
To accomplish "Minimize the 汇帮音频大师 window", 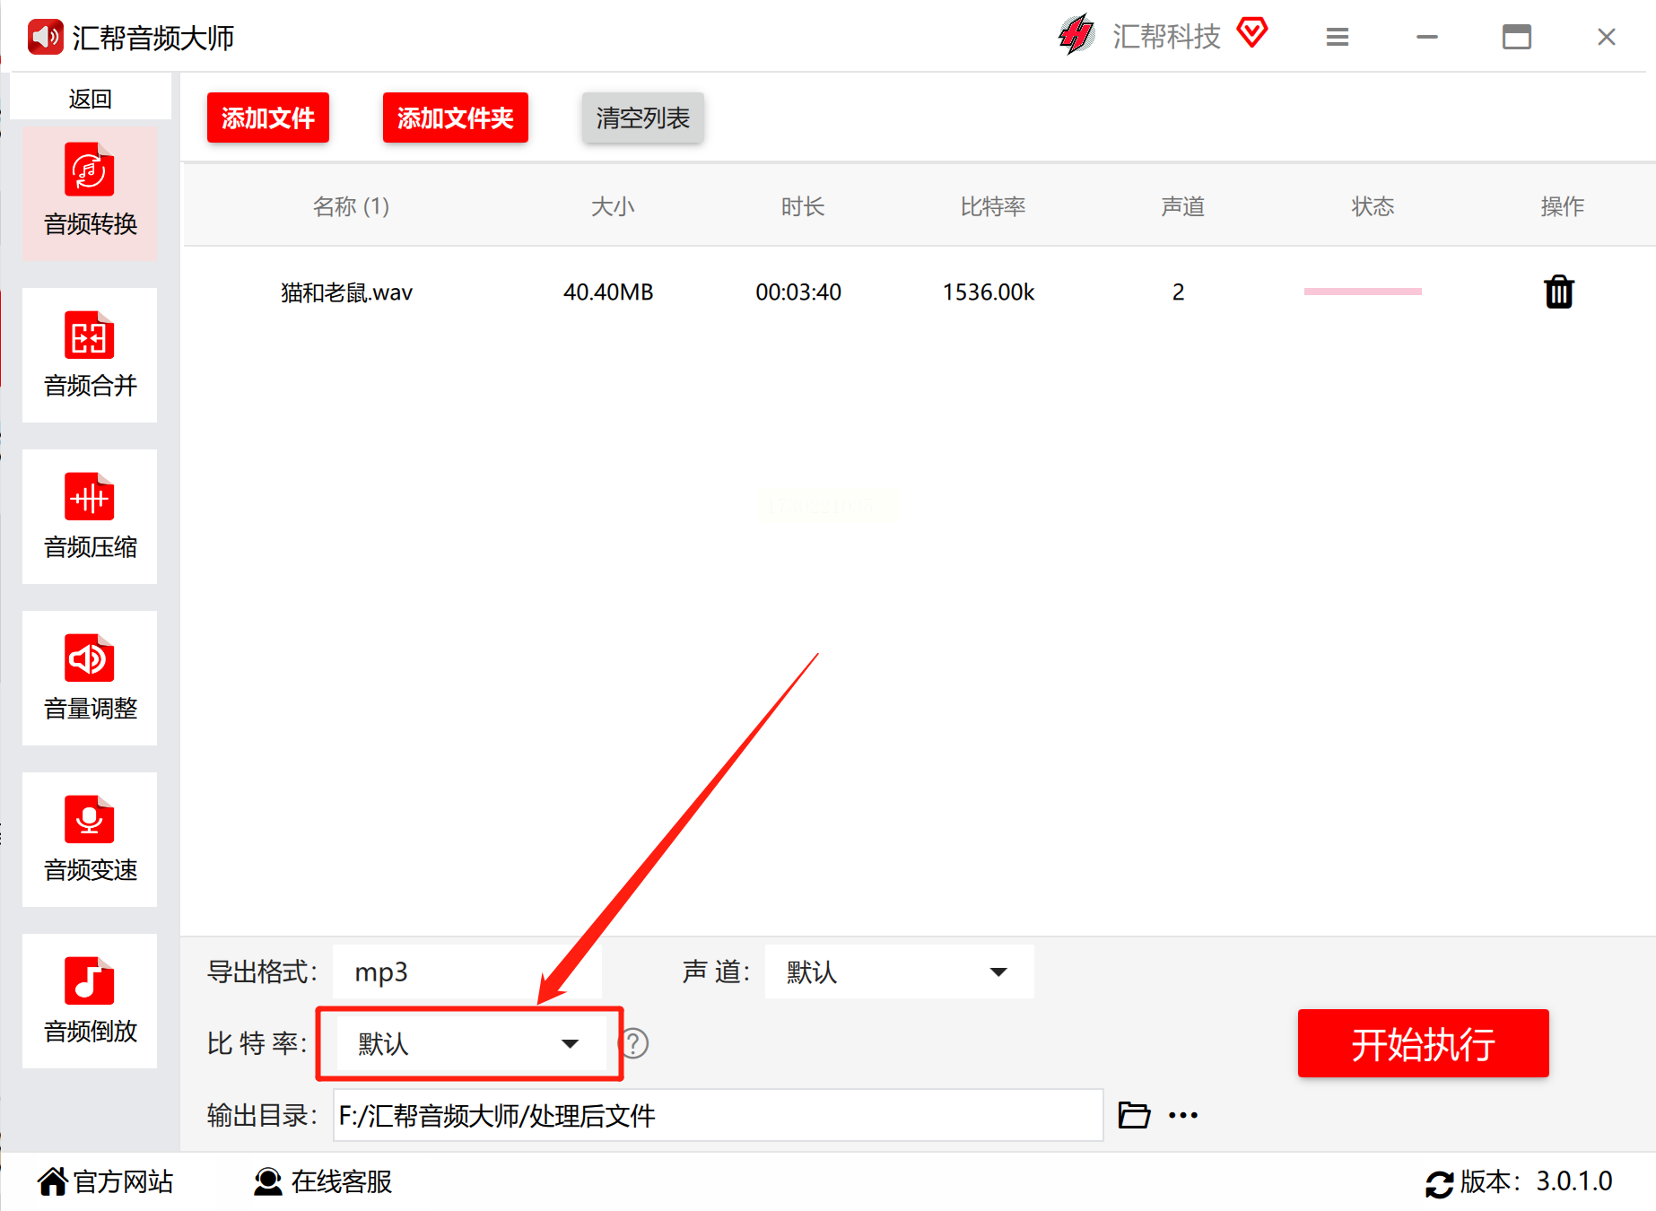I will click(1427, 37).
